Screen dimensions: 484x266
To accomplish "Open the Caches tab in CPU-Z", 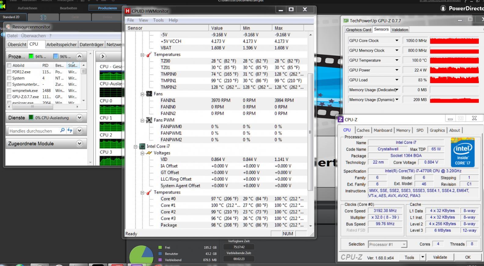I will click(x=363, y=130).
